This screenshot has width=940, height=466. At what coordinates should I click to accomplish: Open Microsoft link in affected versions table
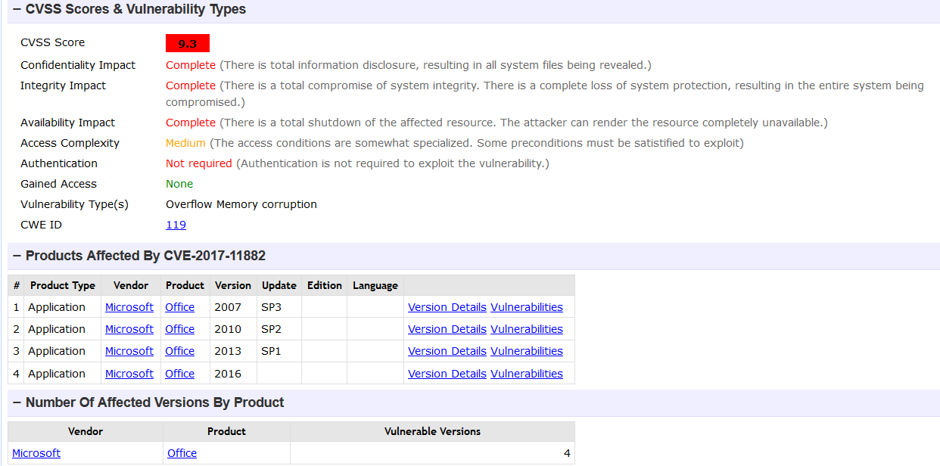(x=36, y=453)
